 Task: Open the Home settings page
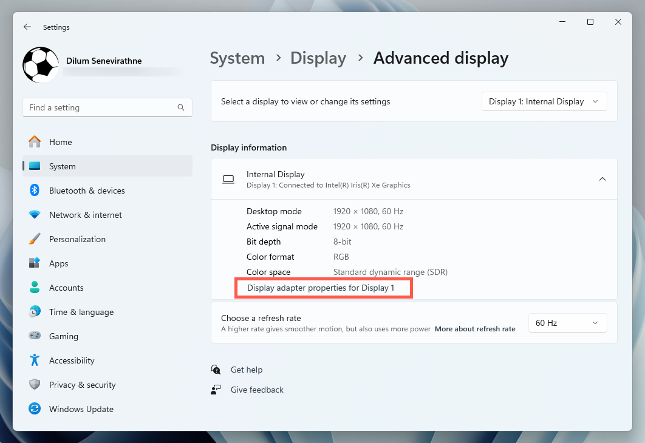tap(60, 142)
